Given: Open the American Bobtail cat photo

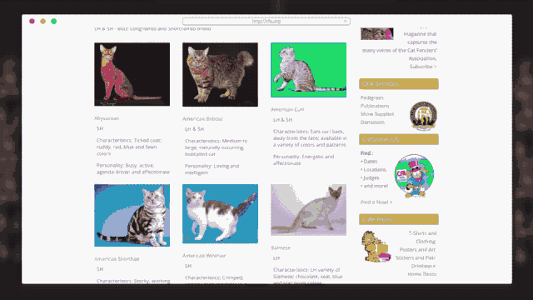Looking at the screenshot, I should pyautogui.click(x=220, y=74).
